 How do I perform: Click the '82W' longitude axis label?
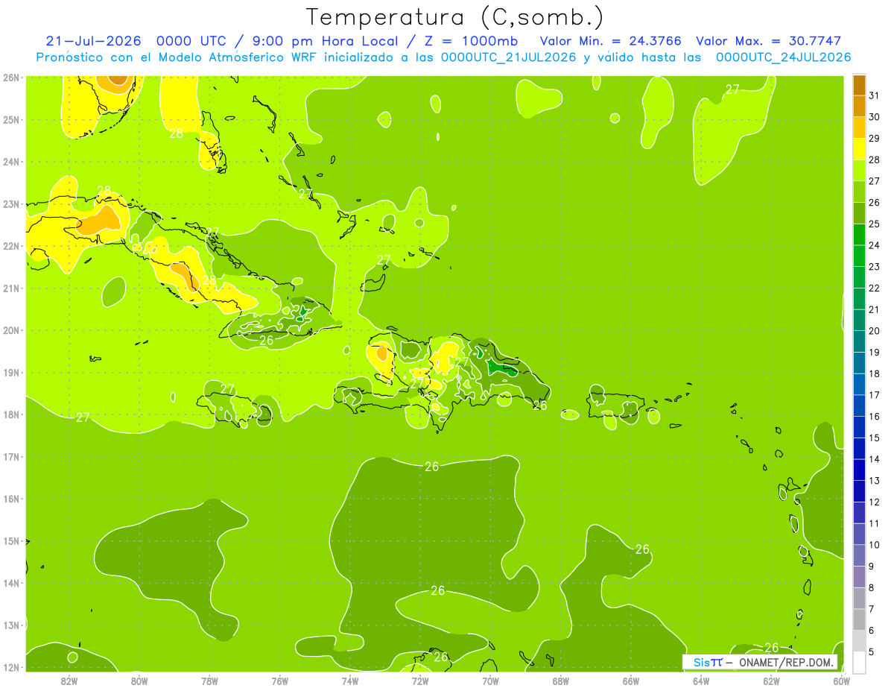pos(69,681)
